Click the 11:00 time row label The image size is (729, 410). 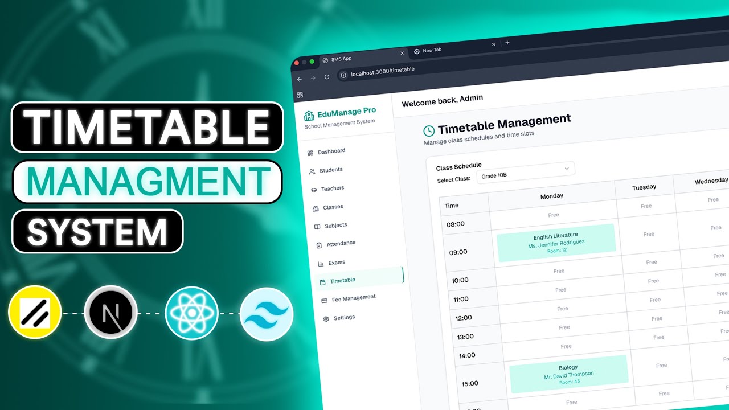click(461, 299)
